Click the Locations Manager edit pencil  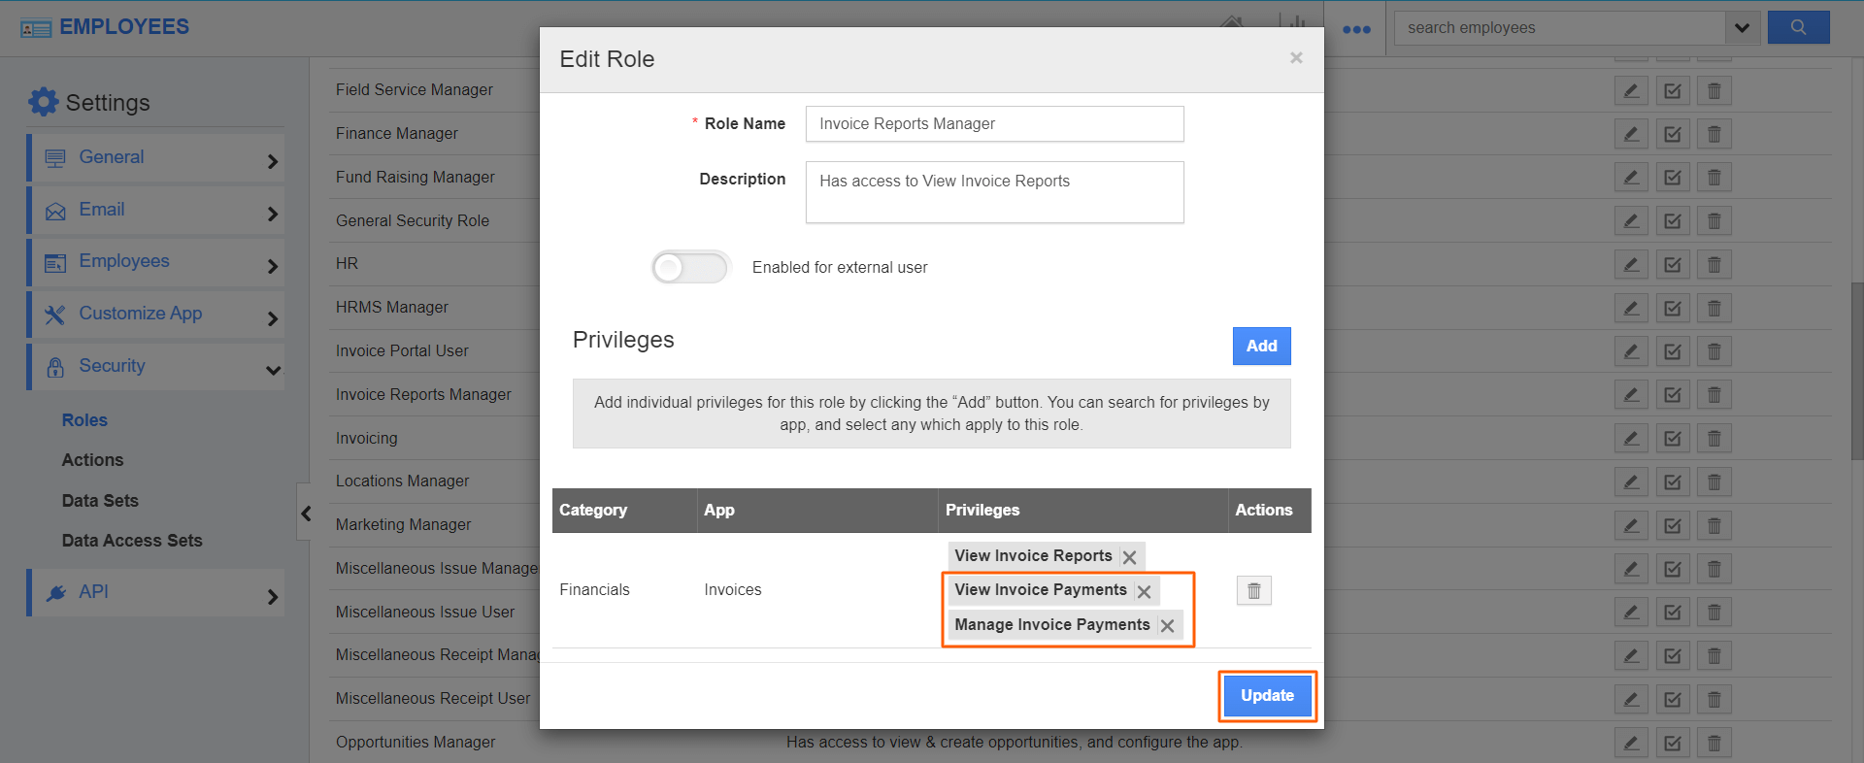pyautogui.click(x=1631, y=482)
